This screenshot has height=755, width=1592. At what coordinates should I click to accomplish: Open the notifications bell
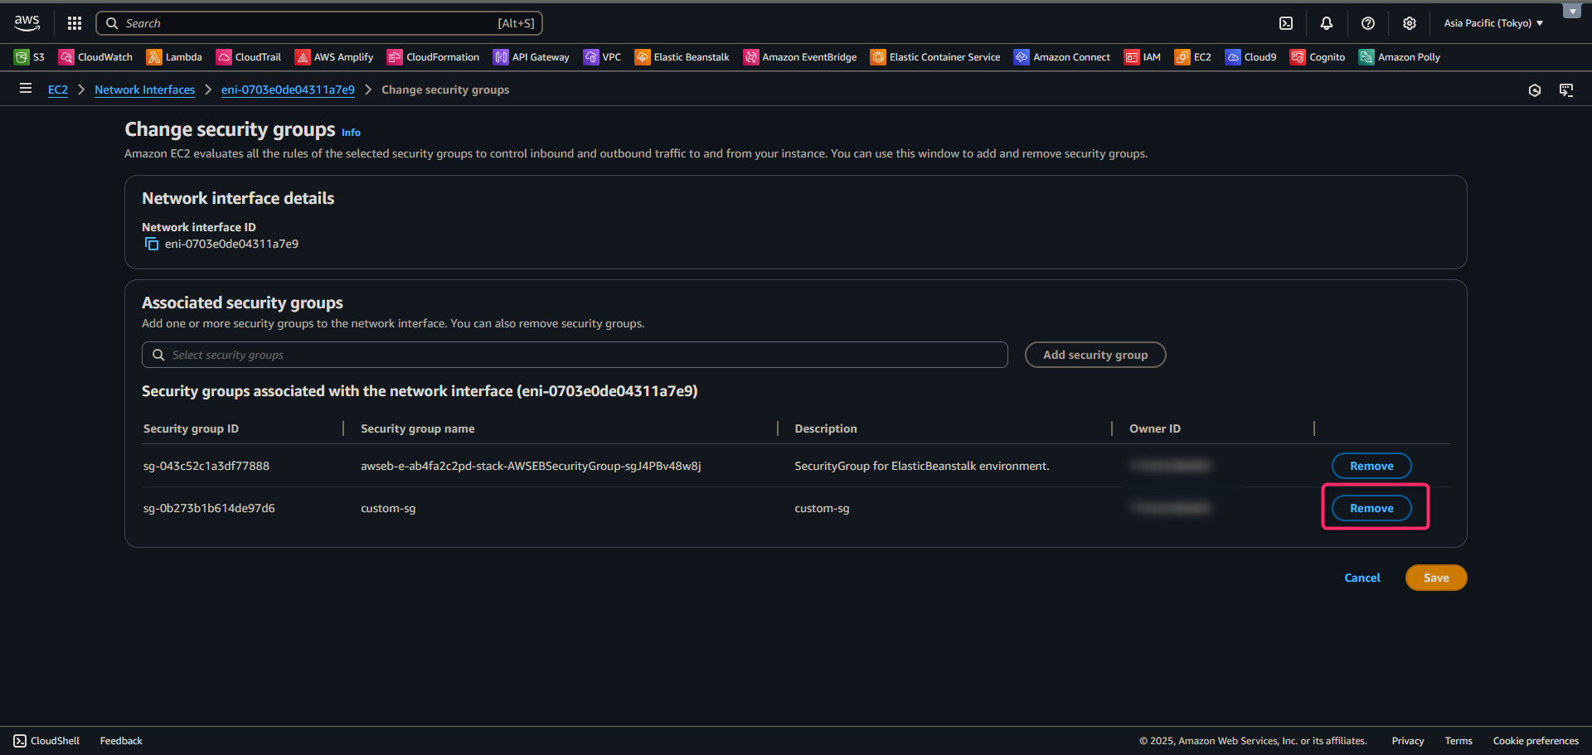[x=1327, y=23]
